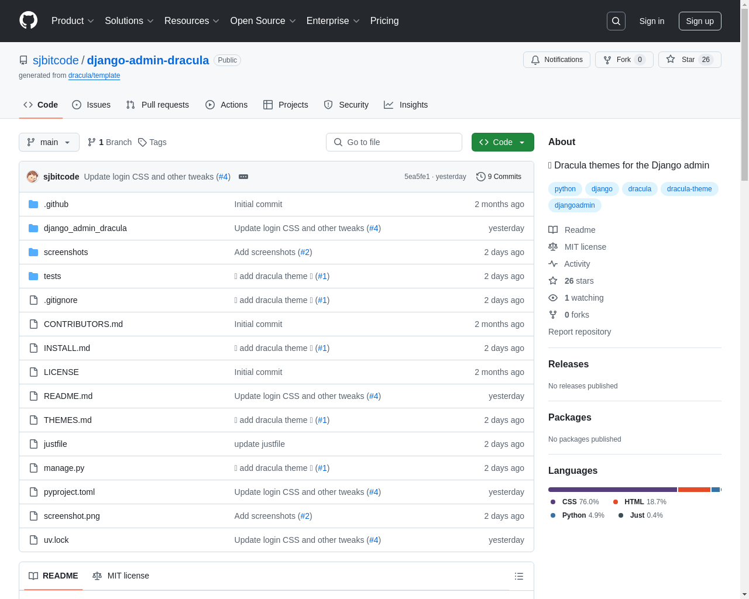Click the Notifications bell button
The width and height of the screenshot is (749, 599).
pos(556,60)
